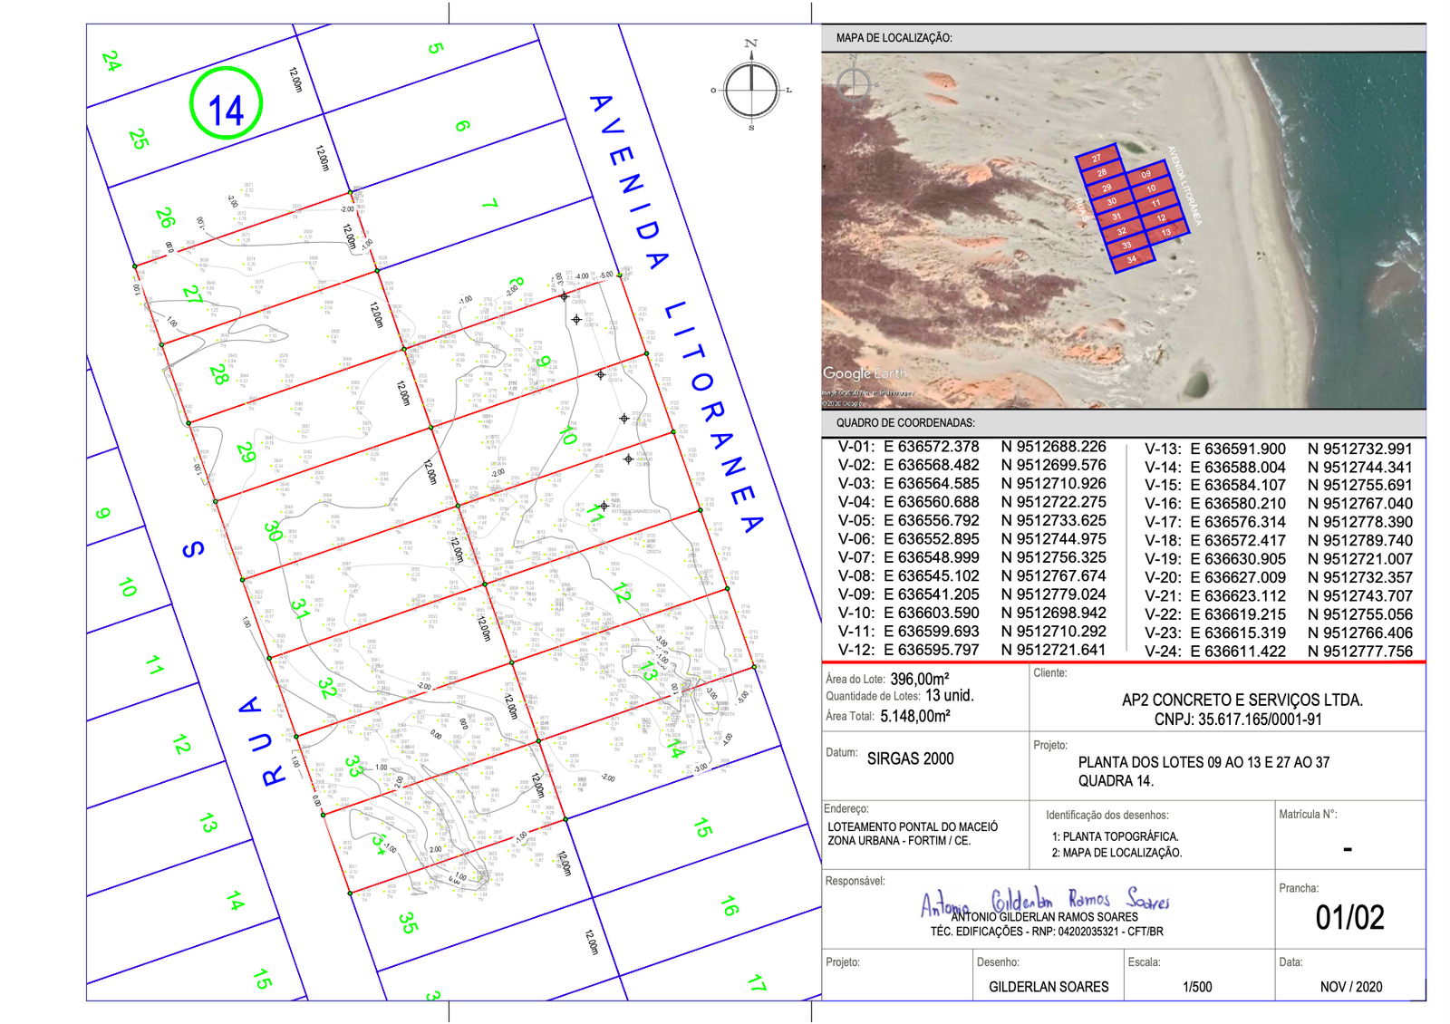This screenshot has width=1450, height=1024.
Task: Click the sheet number 01/02
Action: tap(1349, 918)
